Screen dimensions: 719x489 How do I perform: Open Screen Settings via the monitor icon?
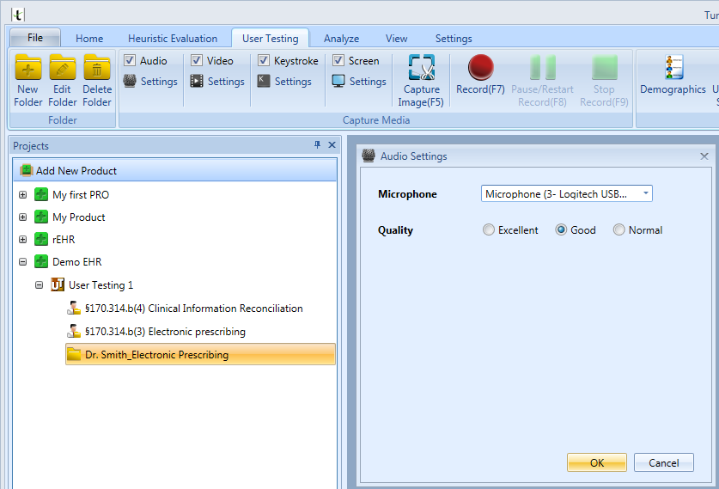pyautogui.click(x=338, y=81)
